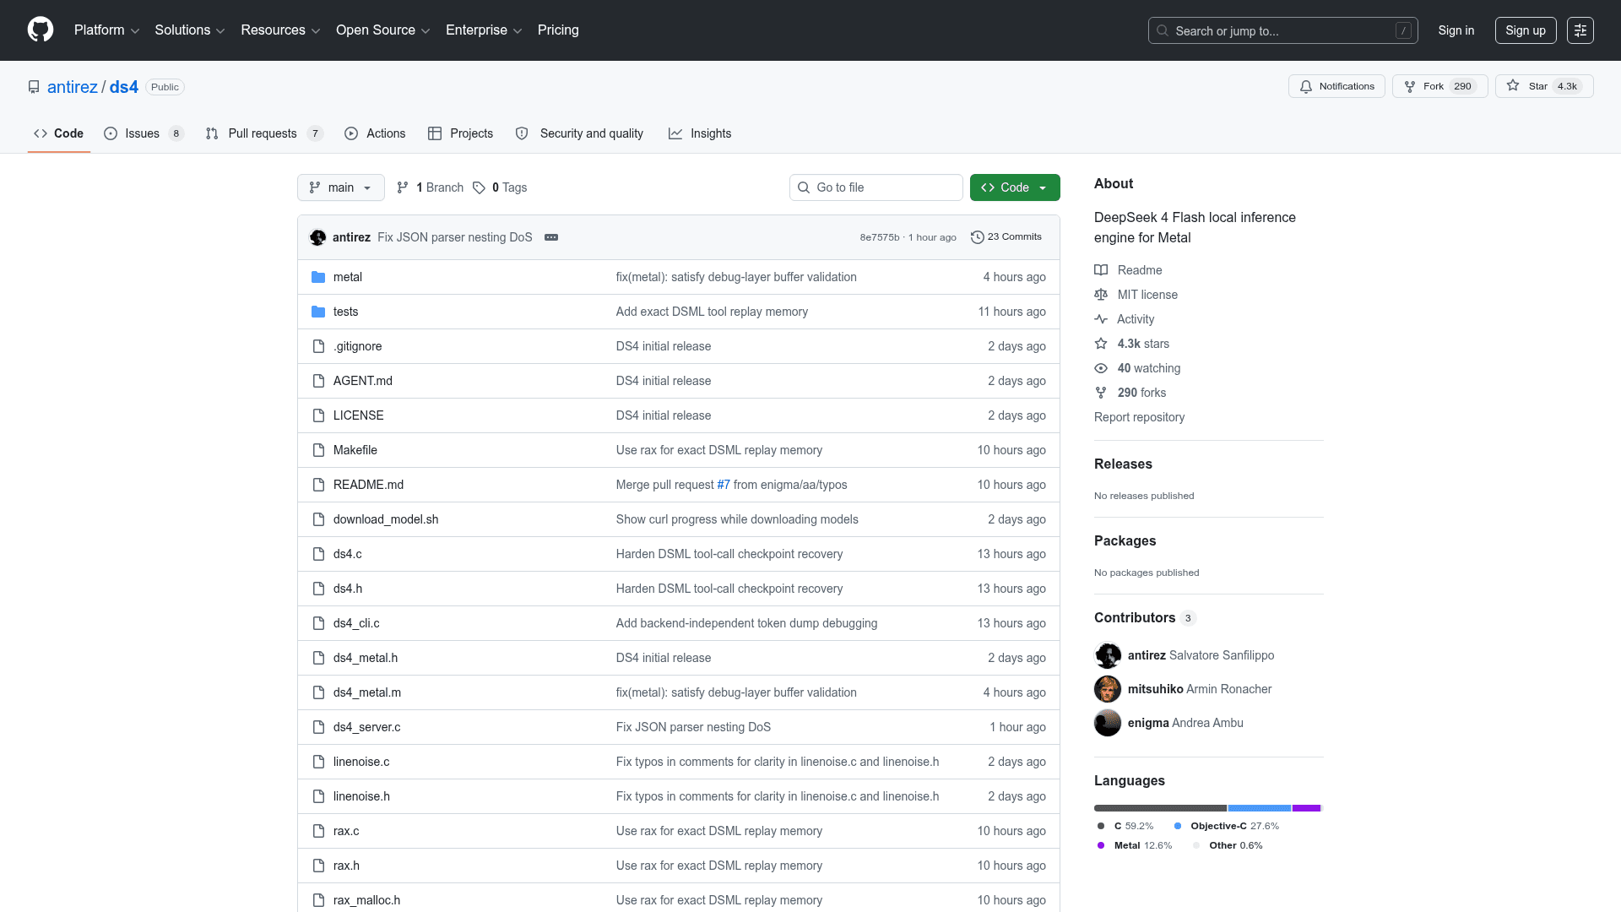Image resolution: width=1621 pixels, height=912 pixels.
Task: Click the C language bar segment
Action: point(1160,808)
